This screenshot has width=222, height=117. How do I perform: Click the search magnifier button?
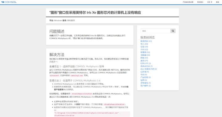click(x=173, y=31)
